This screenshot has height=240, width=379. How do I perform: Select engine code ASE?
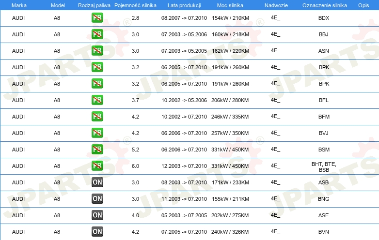[324, 215]
